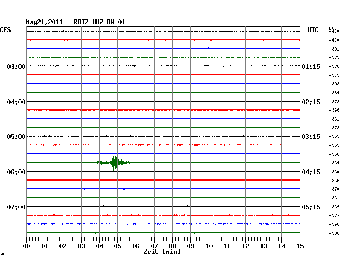Click the DC offset value -364

(x=334, y=163)
